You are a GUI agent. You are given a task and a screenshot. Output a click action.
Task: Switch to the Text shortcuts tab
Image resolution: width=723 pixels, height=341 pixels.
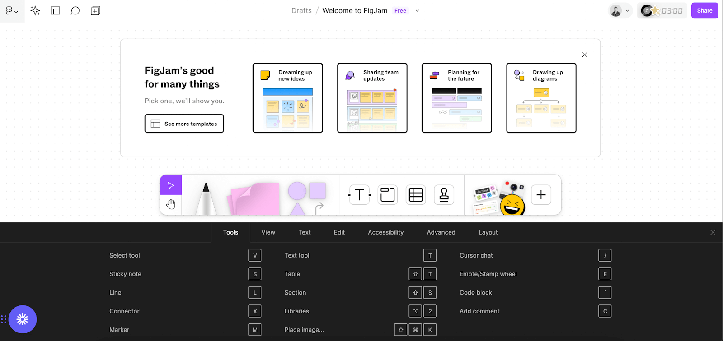pos(305,232)
